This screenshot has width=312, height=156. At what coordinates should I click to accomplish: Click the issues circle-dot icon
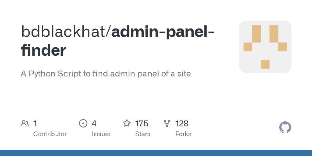(83, 123)
